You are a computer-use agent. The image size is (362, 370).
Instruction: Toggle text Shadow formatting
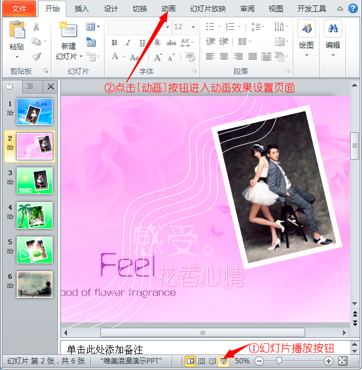tap(157, 42)
